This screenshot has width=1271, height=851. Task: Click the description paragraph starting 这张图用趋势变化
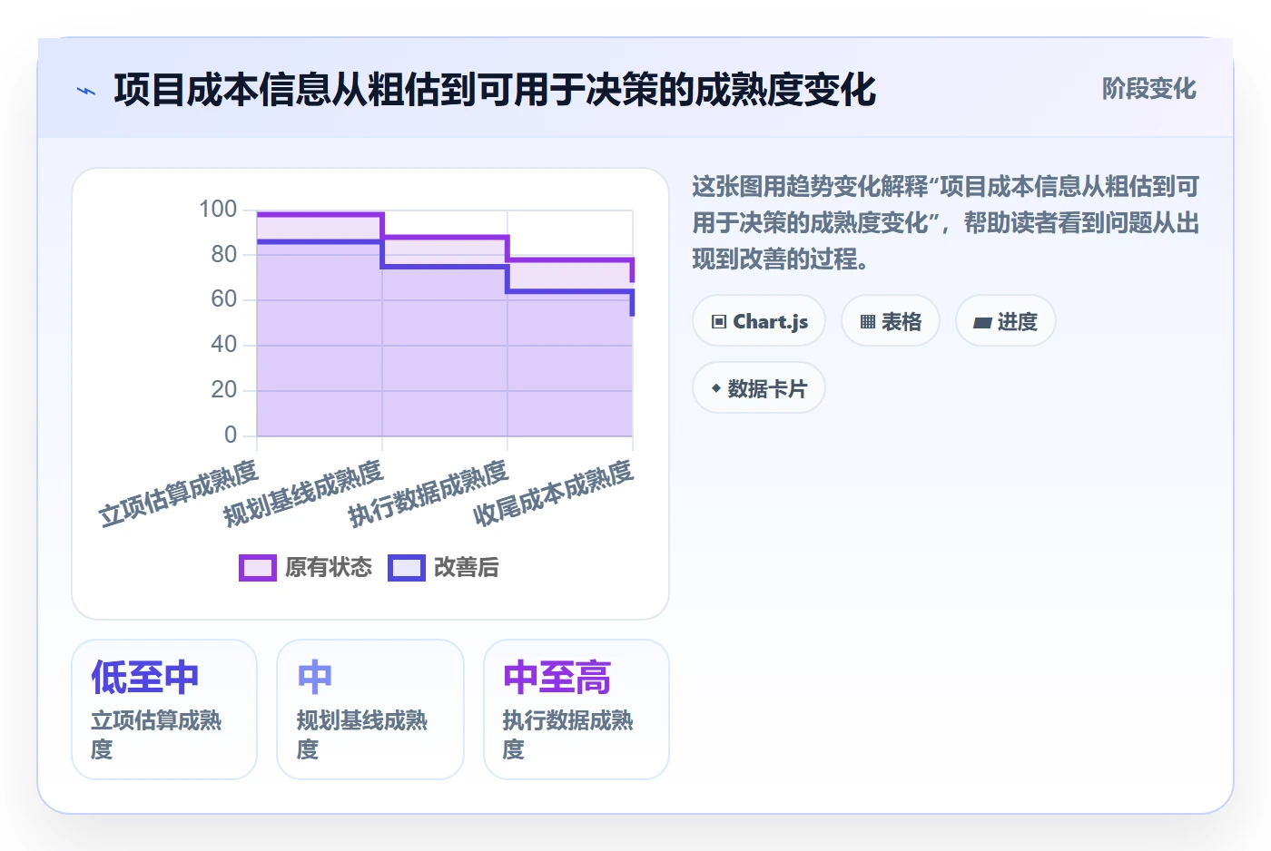pos(946,223)
